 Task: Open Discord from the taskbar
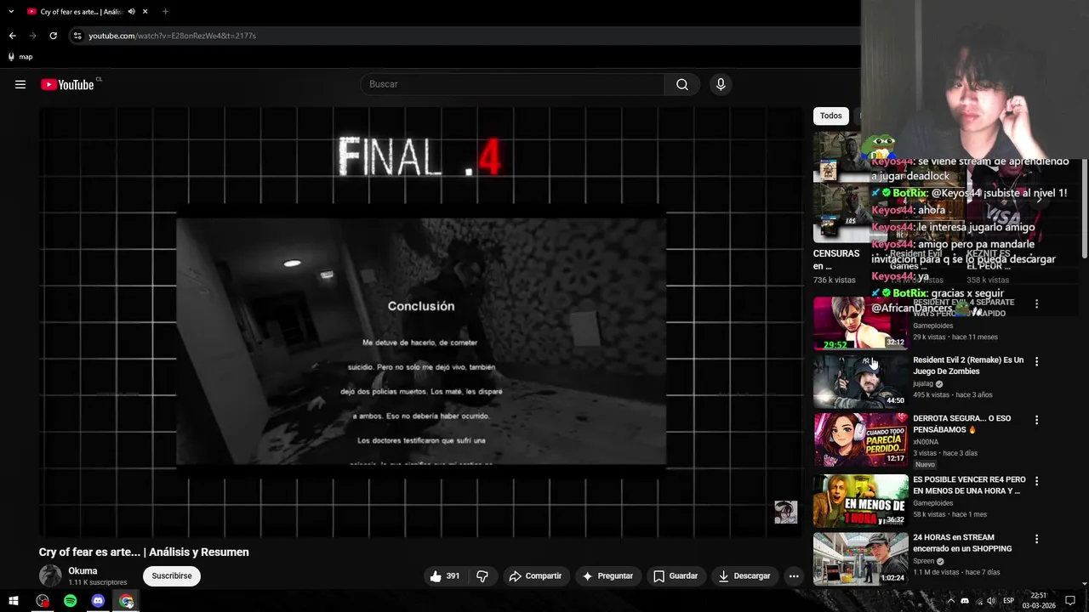[x=98, y=601]
